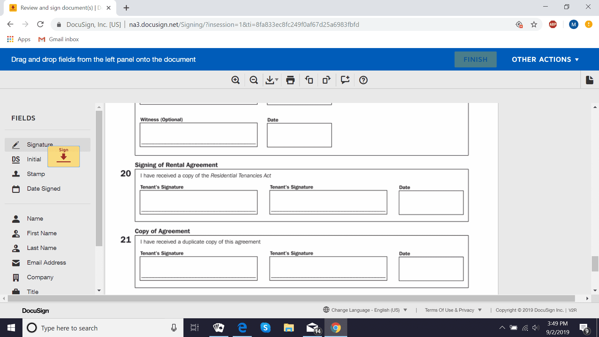599x337 pixels.
Task: Click the help question mark icon
Action: coord(363,80)
